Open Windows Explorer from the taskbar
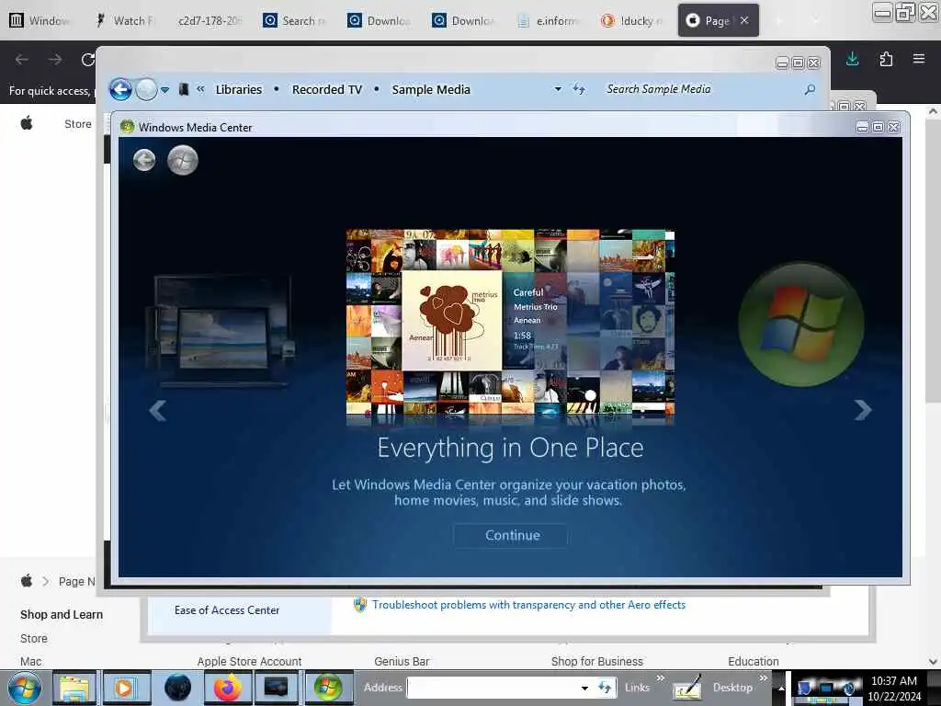 (74, 688)
